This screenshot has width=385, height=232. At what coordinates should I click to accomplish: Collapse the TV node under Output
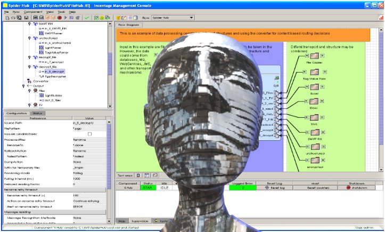[29, 105]
